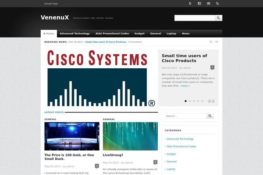The image size is (263, 175).
Task: Click the Sample Page link
Action: 51,3
